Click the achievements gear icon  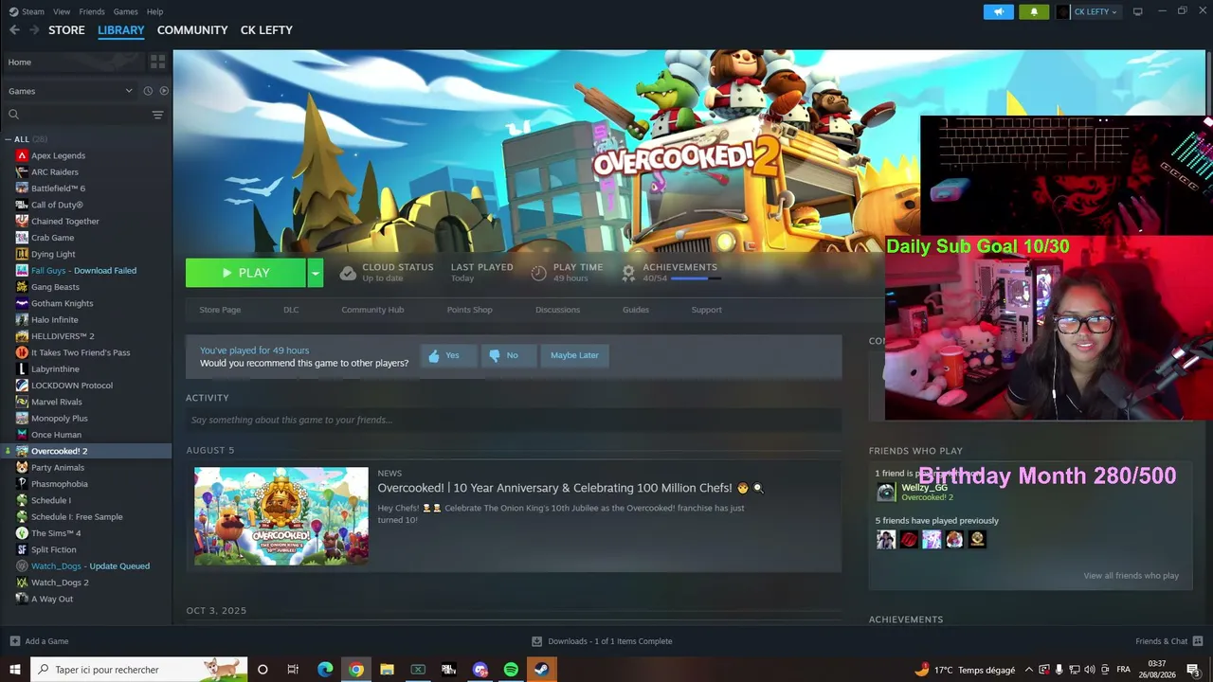627,273
